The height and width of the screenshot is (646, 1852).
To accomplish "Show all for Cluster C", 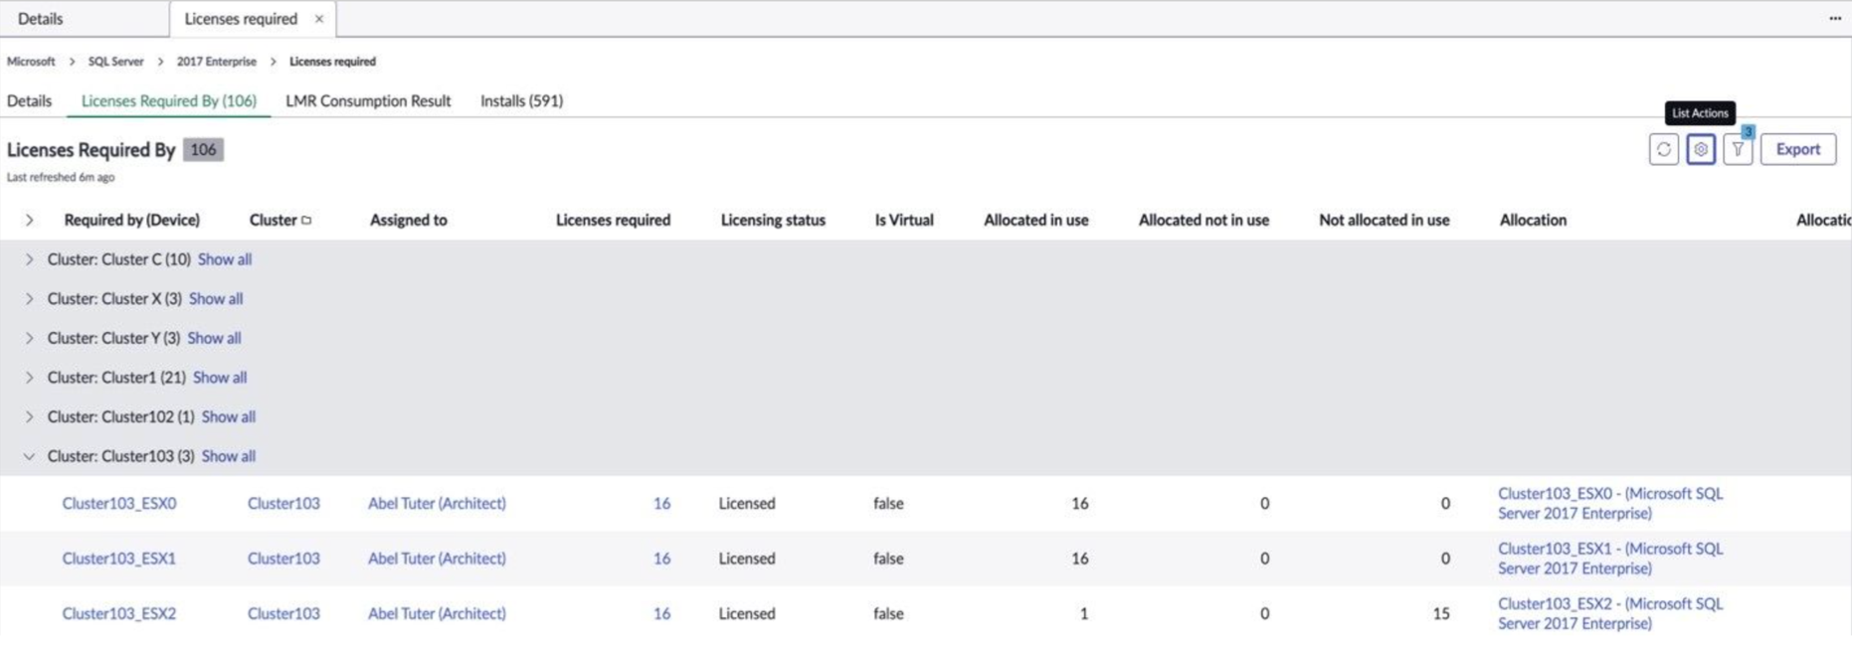I will pos(225,259).
